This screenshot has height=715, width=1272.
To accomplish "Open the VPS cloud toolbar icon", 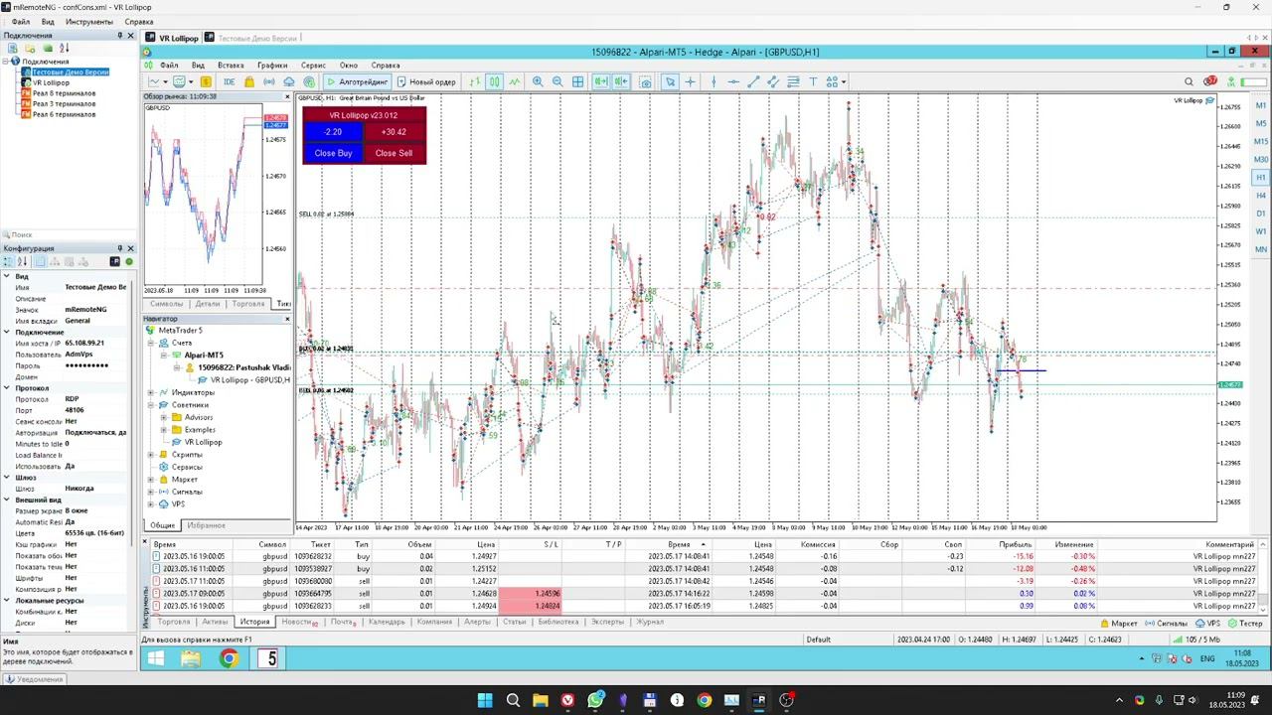I will click(x=289, y=81).
